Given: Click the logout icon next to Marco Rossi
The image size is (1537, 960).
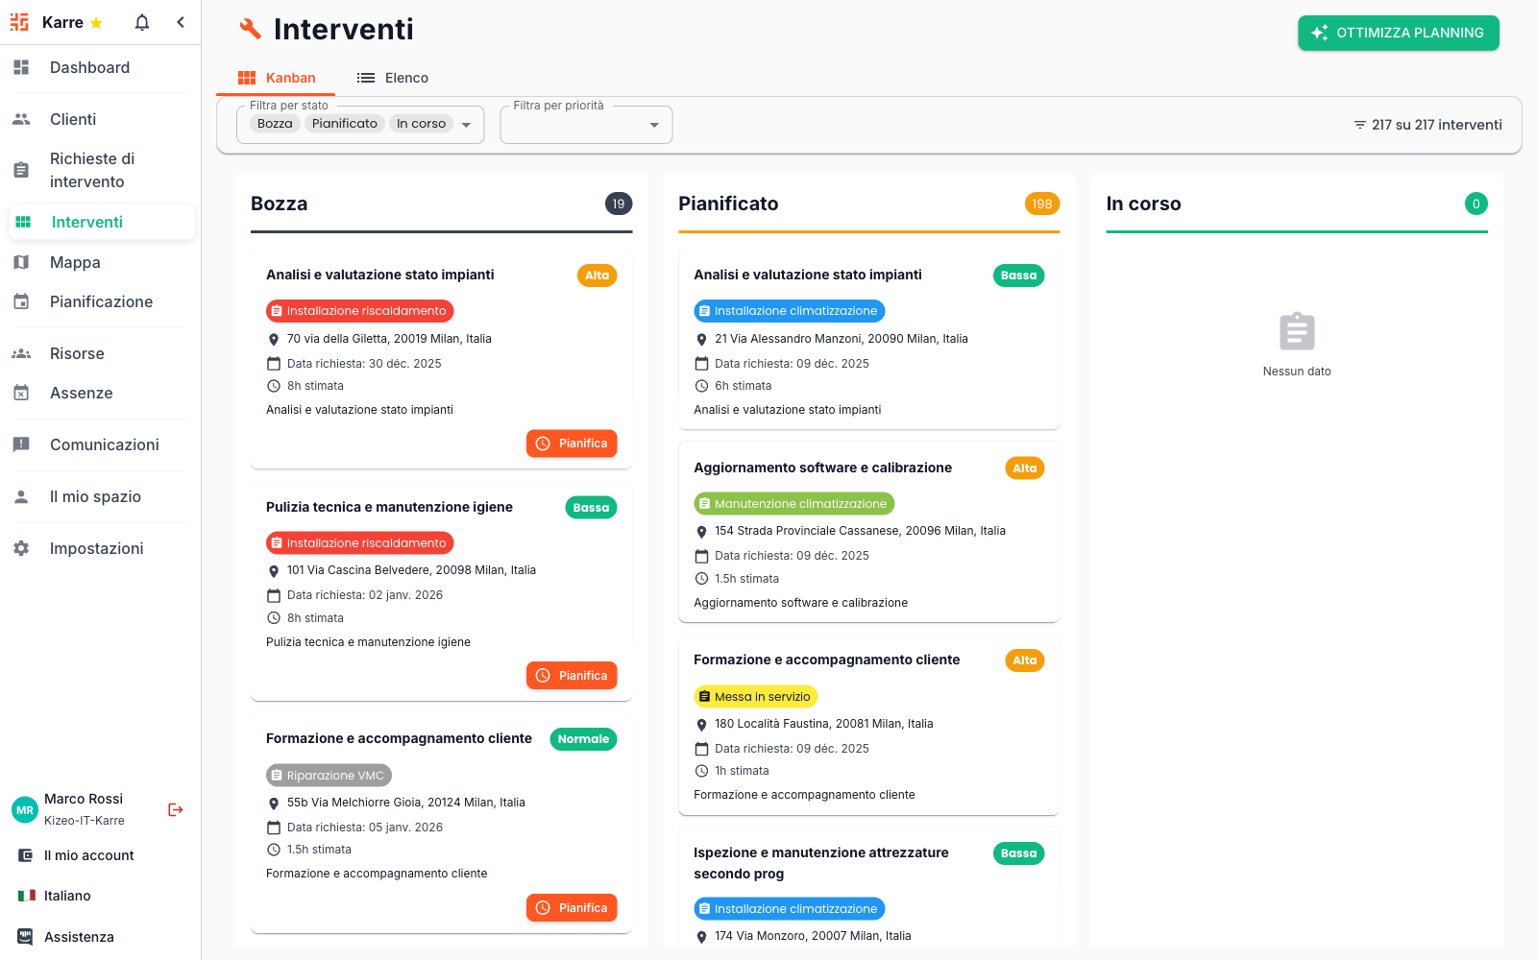Looking at the screenshot, I should coord(175,809).
